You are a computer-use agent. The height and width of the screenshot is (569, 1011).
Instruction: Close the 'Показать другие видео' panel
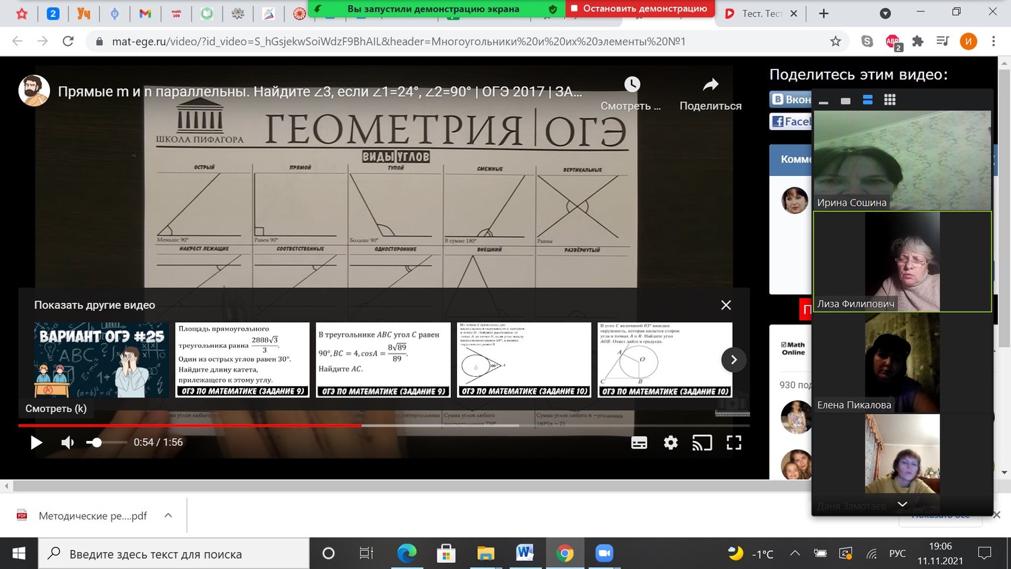point(726,305)
